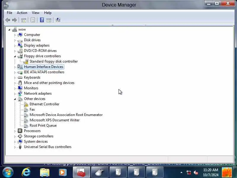Click the Root Print Queue device icon

coord(26,125)
